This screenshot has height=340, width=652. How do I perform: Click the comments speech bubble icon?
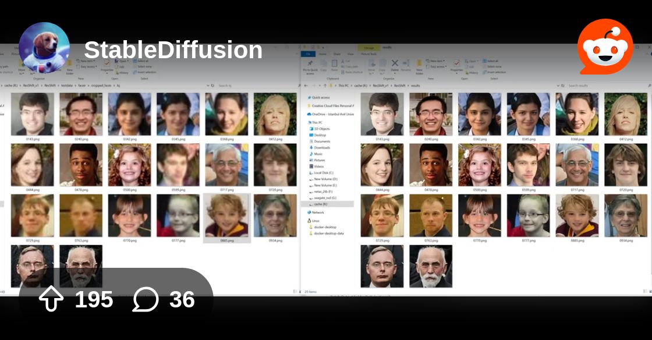coord(146,300)
